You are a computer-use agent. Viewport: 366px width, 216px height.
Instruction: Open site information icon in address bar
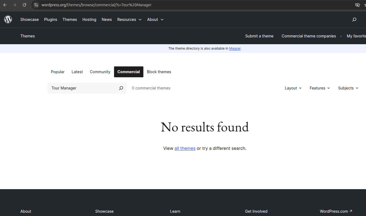click(x=36, y=5)
